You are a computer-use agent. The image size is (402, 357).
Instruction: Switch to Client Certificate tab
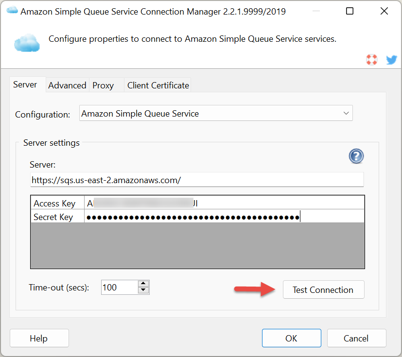pyautogui.click(x=158, y=85)
